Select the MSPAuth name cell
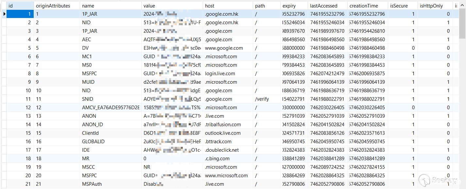Viewport: 466px width, 189px height. (x=111, y=184)
